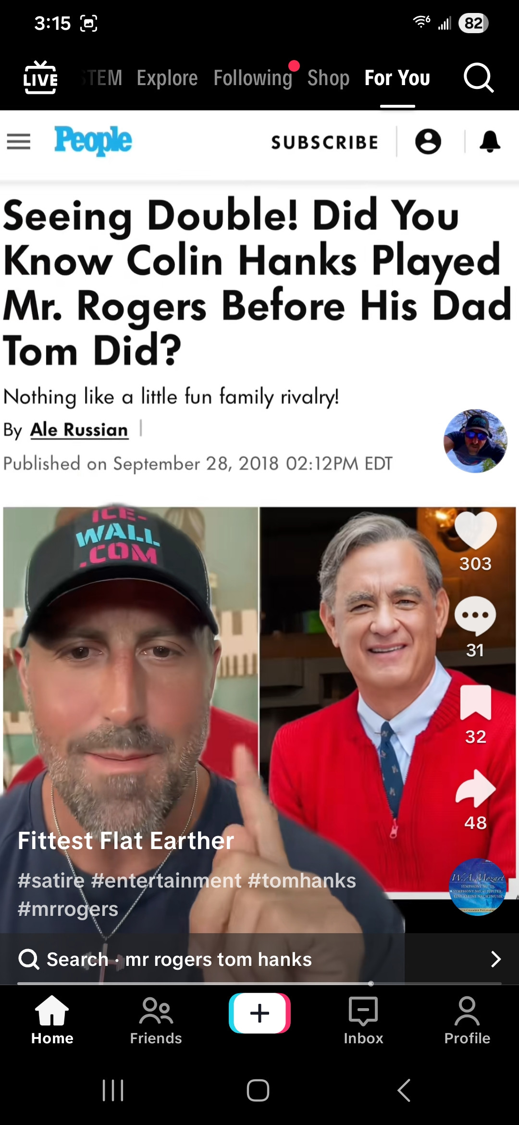The image size is (519, 1125).
Task: Open the Inbox tab
Action: [363, 1020]
